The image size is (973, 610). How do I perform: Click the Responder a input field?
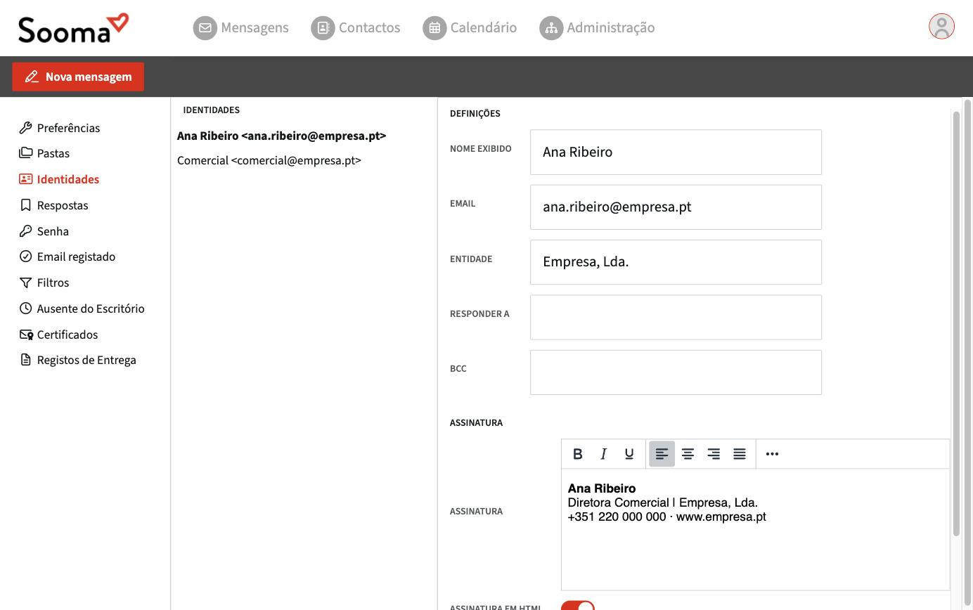[x=676, y=318]
